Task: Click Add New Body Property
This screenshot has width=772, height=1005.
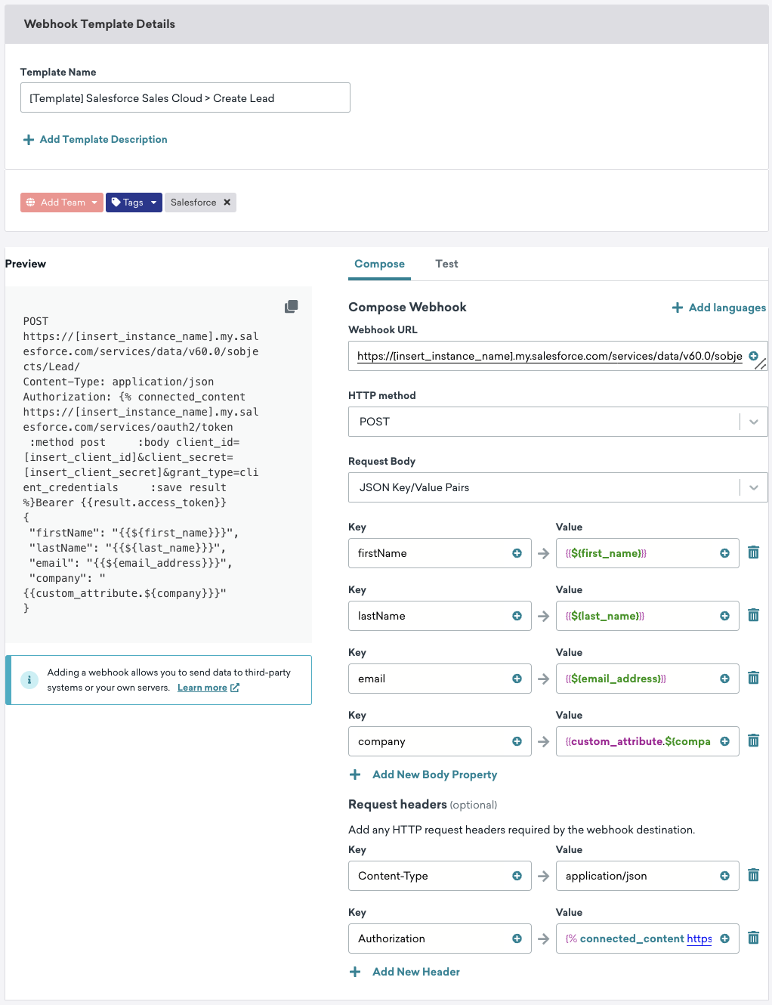Action: coord(423,775)
